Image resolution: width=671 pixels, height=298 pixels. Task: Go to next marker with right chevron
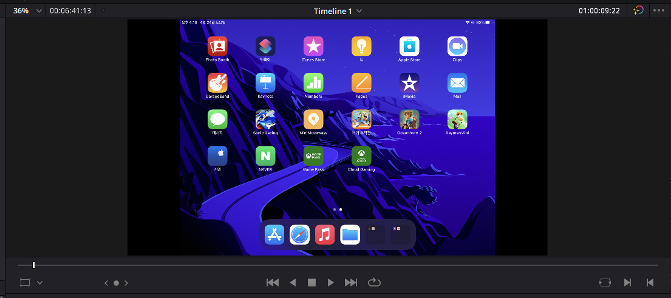[x=126, y=283]
